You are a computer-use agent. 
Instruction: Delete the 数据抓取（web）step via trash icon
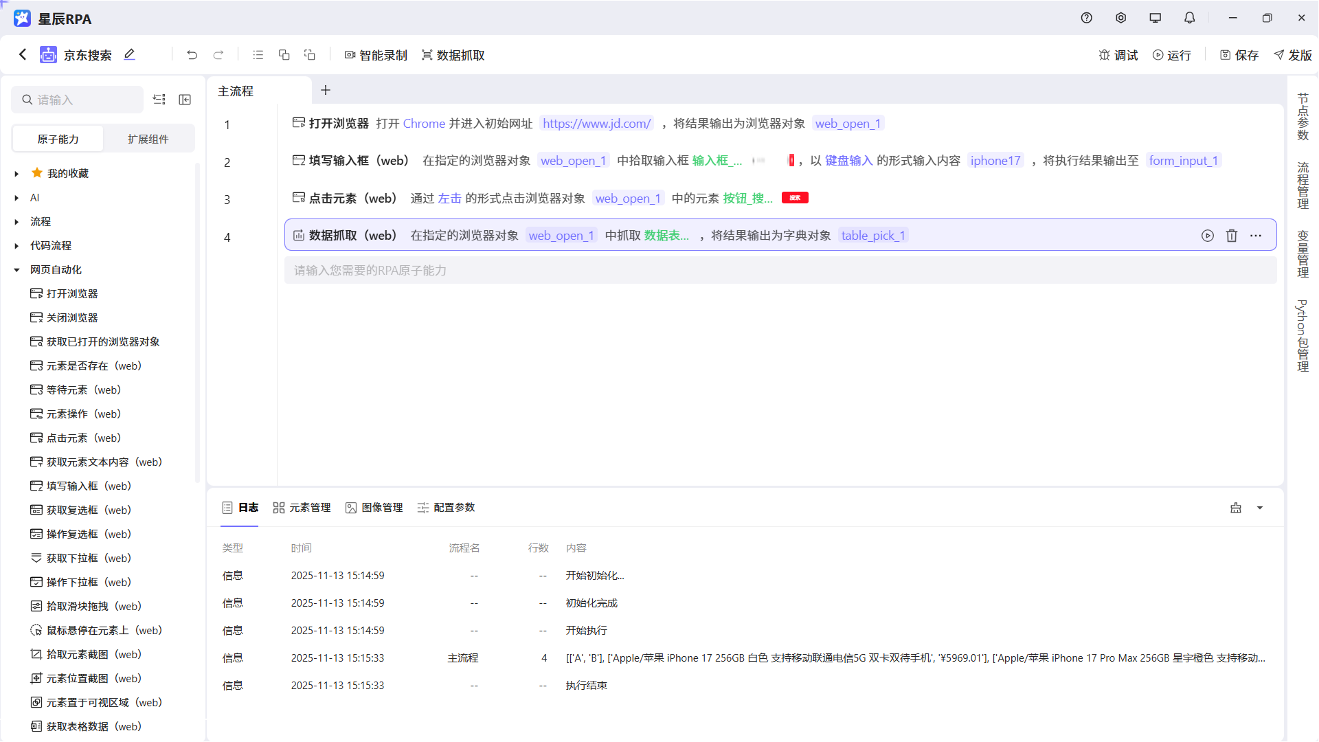(x=1232, y=235)
